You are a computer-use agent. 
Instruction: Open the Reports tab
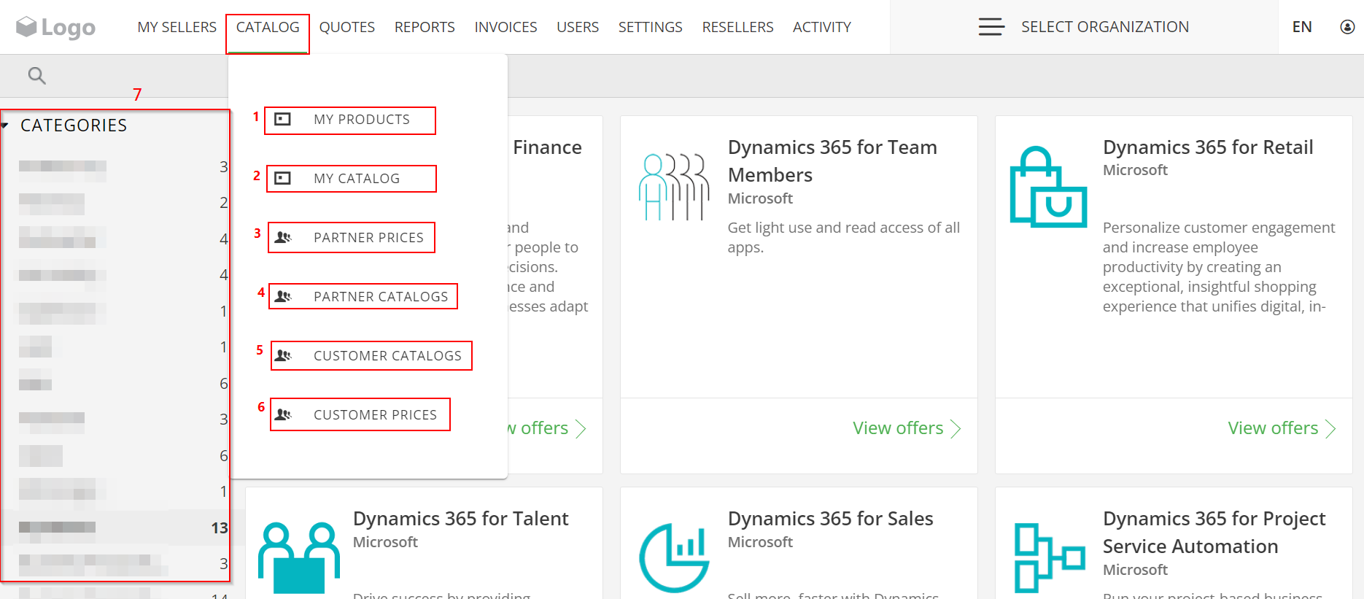click(x=425, y=27)
